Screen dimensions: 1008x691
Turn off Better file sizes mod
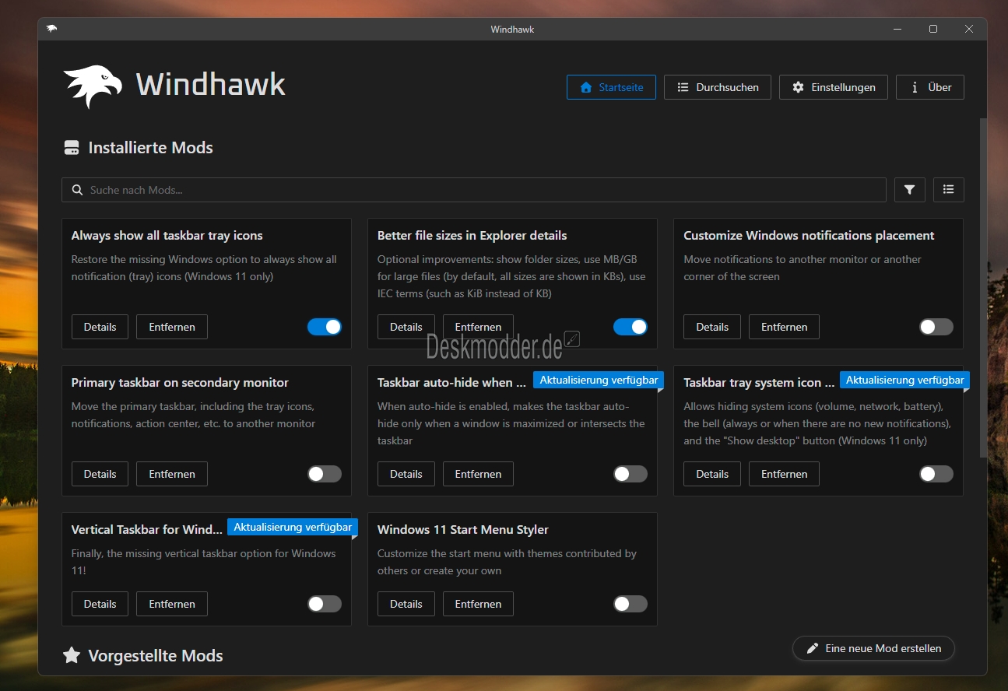point(630,327)
